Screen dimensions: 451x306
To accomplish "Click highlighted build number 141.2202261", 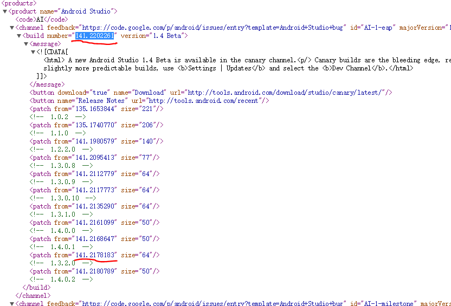I will (x=95, y=36).
